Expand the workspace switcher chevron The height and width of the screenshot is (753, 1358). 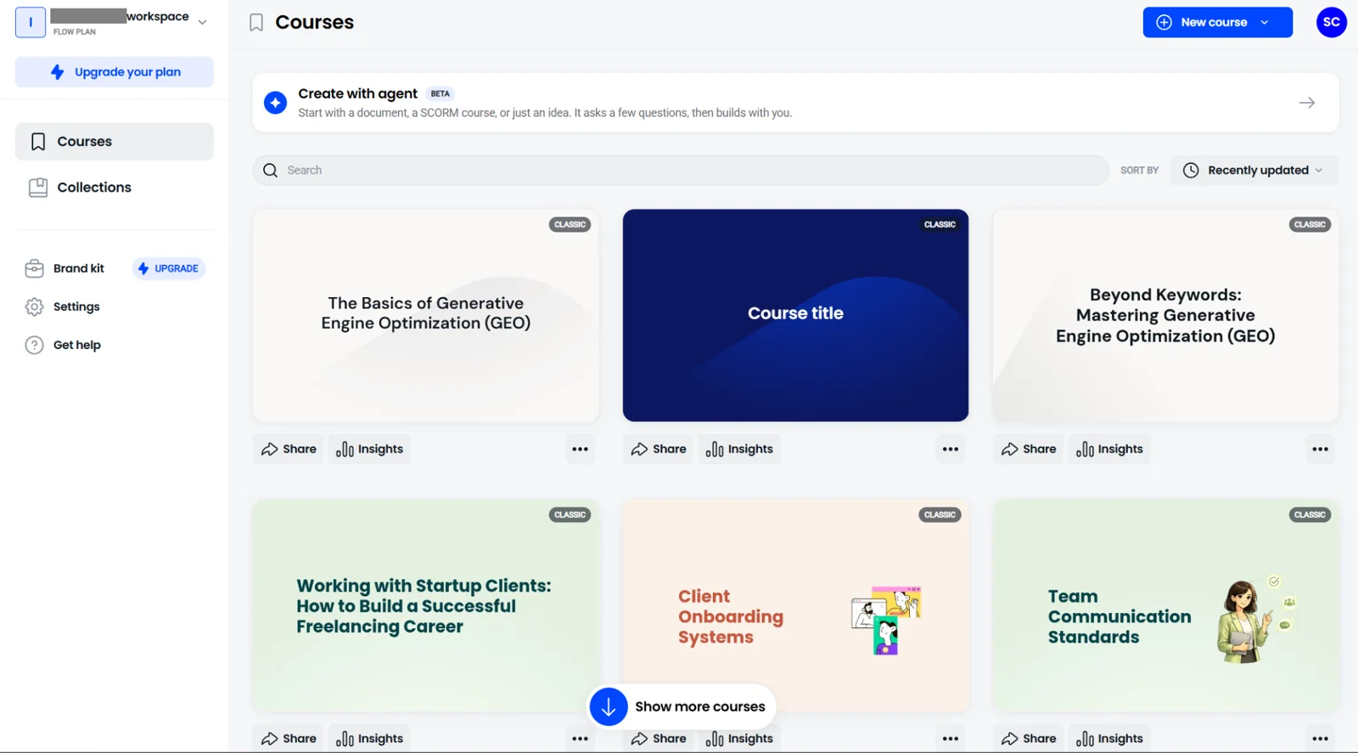pos(202,22)
